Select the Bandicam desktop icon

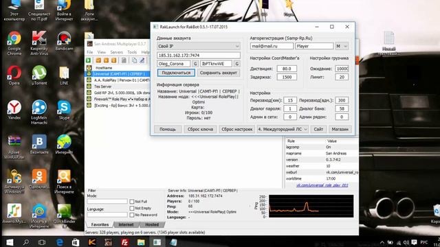[64, 41]
